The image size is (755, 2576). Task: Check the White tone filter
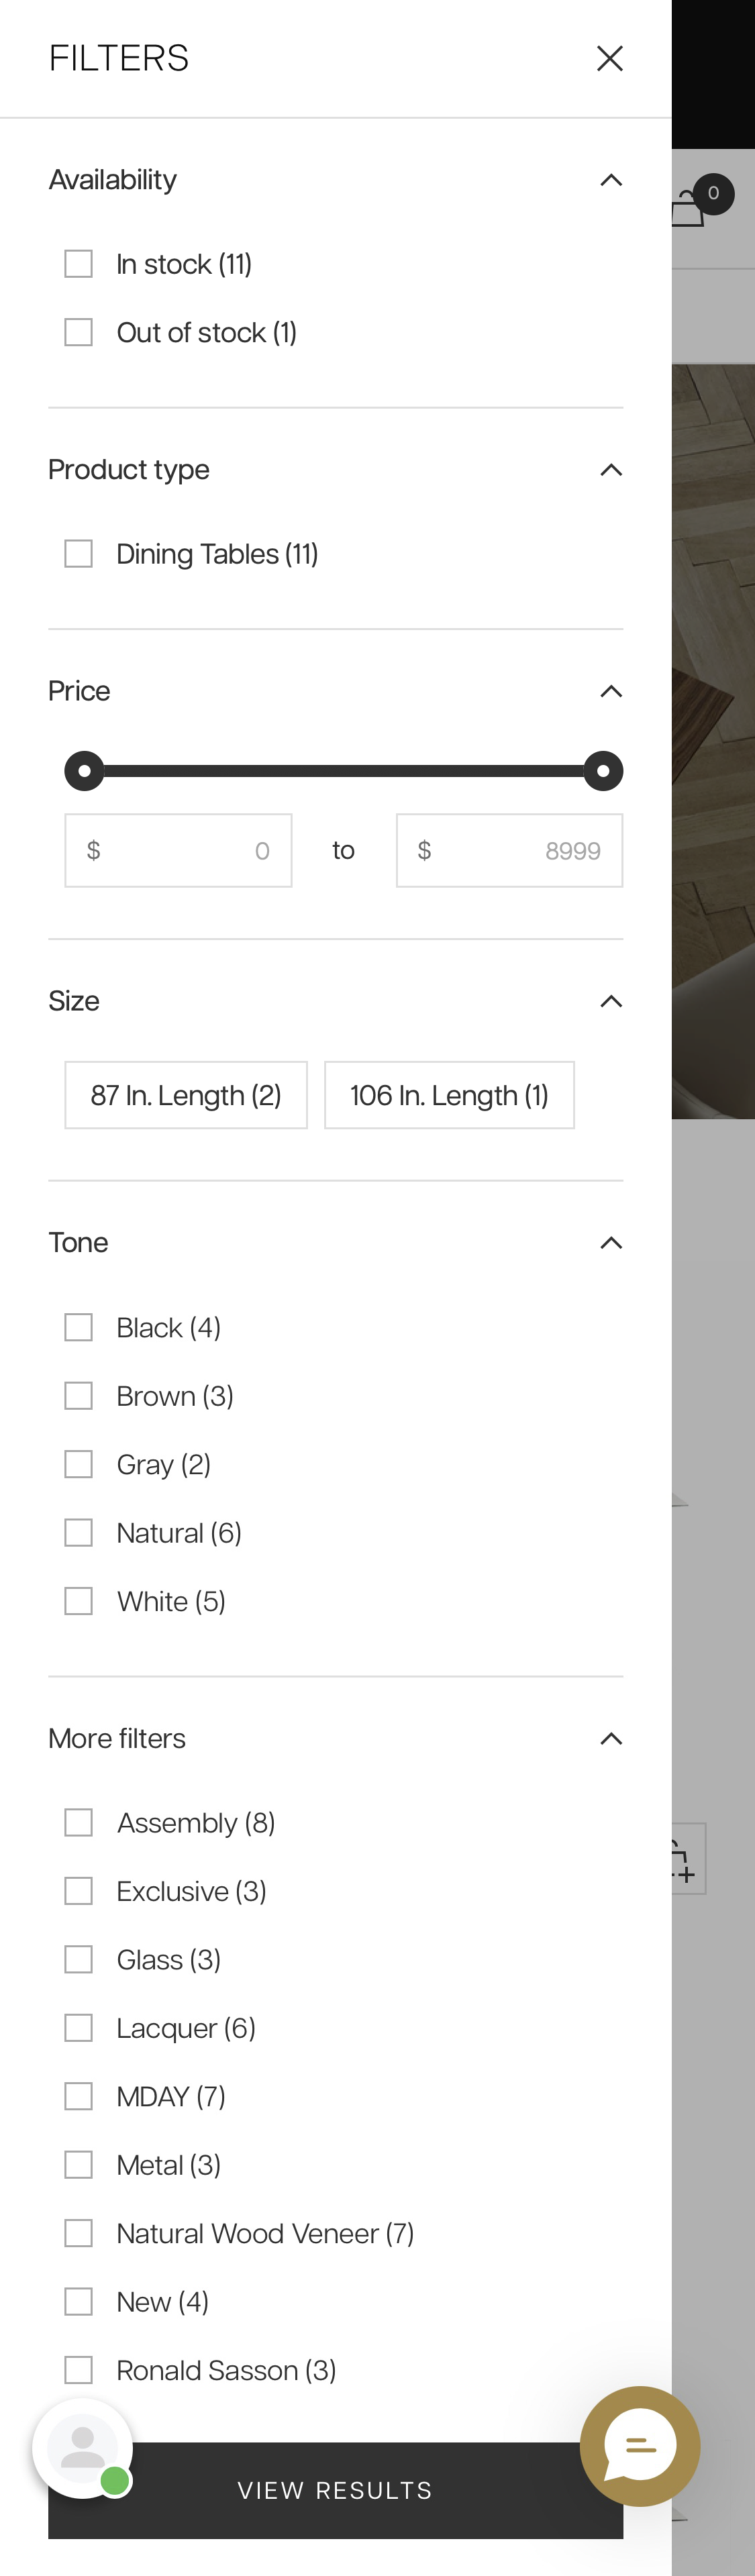(78, 1600)
